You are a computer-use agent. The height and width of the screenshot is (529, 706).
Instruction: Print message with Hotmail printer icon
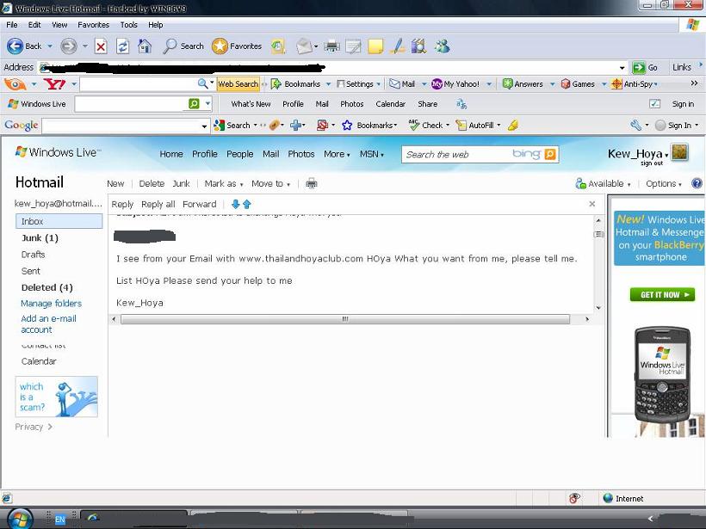(x=311, y=183)
